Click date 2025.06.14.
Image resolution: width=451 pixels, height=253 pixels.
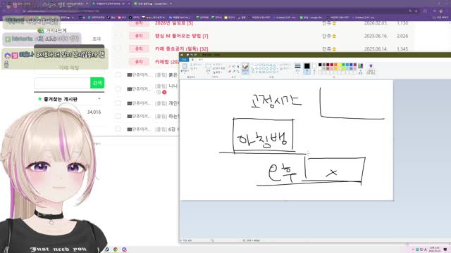click(x=376, y=48)
